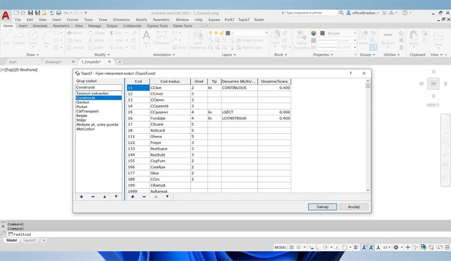This screenshot has width=451, height=261.
Task: Click the Open file folder icon
Action: pyautogui.click(x=23, y=12)
